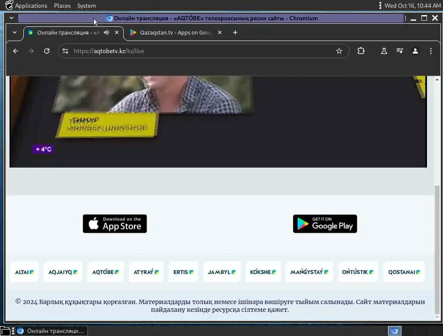Viewport: 443px width, 336px height.
Task: Open a new tab with plus button
Action: (235, 32)
